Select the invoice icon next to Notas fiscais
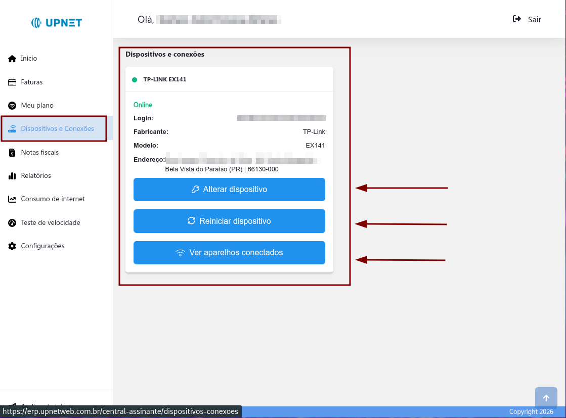 pos(11,152)
